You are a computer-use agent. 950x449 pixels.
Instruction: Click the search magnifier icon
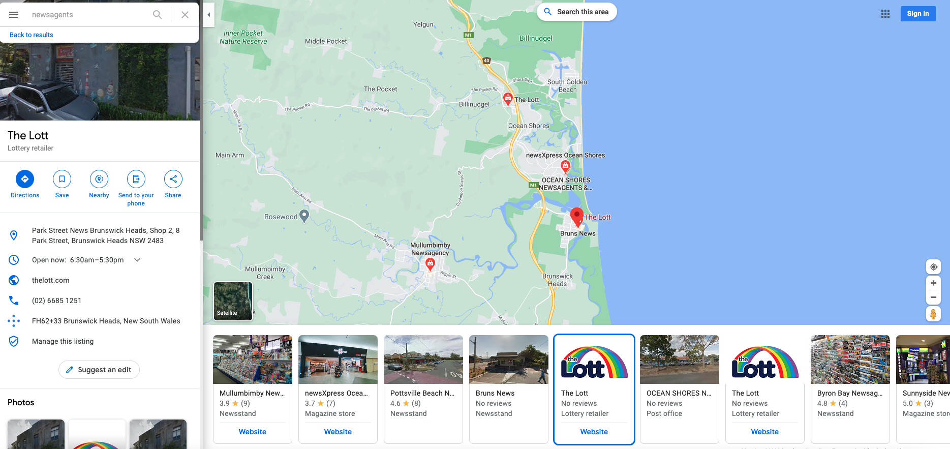coord(158,15)
